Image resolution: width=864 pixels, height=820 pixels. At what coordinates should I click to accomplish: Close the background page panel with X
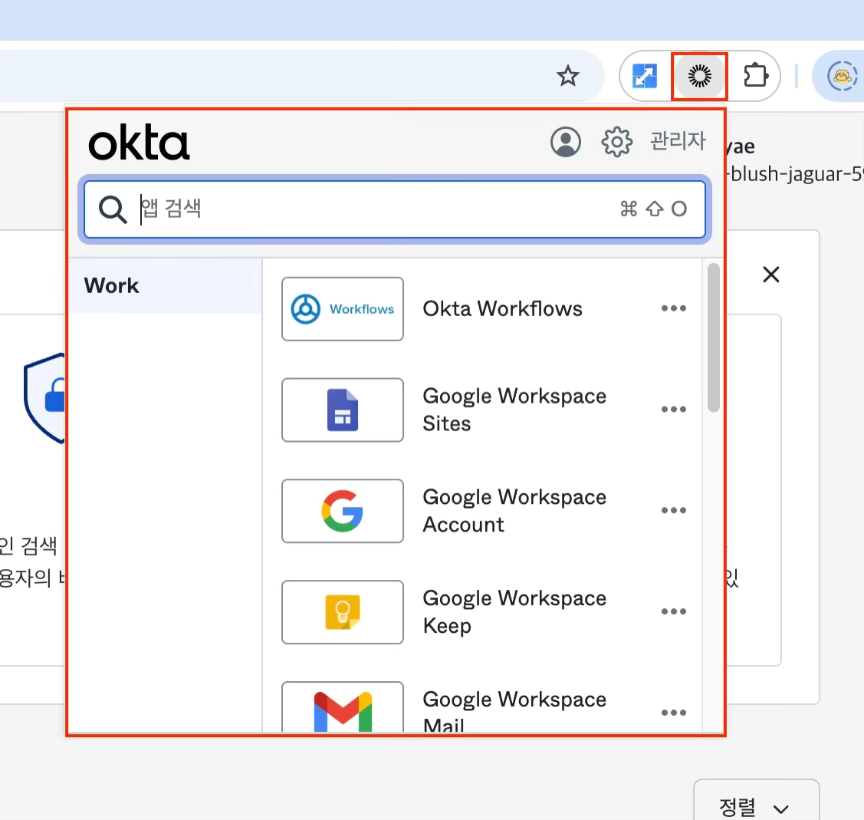coord(771,274)
